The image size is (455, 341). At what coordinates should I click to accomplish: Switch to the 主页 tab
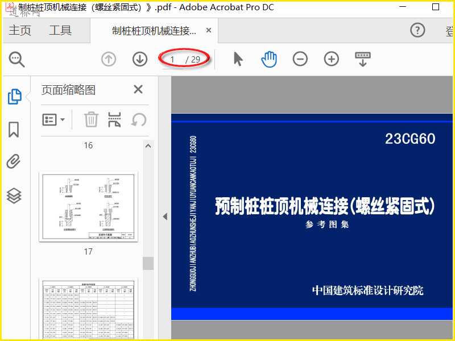pos(20,30)
